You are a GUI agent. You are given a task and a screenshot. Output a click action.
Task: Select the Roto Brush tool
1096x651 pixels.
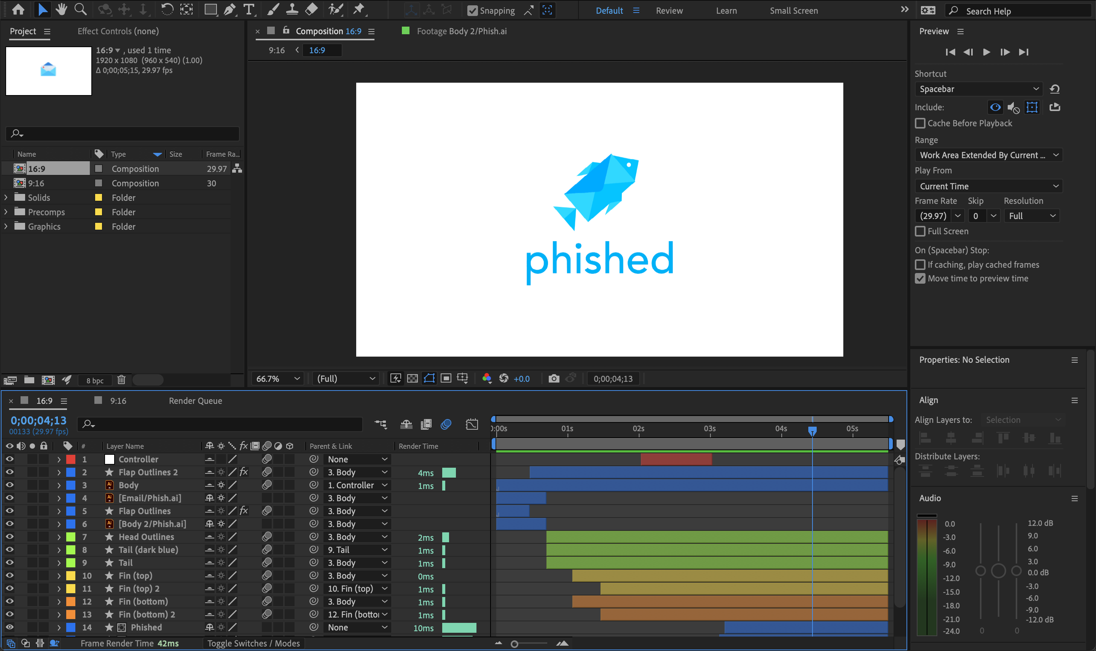pyautogui.click(x=336, y=9)
